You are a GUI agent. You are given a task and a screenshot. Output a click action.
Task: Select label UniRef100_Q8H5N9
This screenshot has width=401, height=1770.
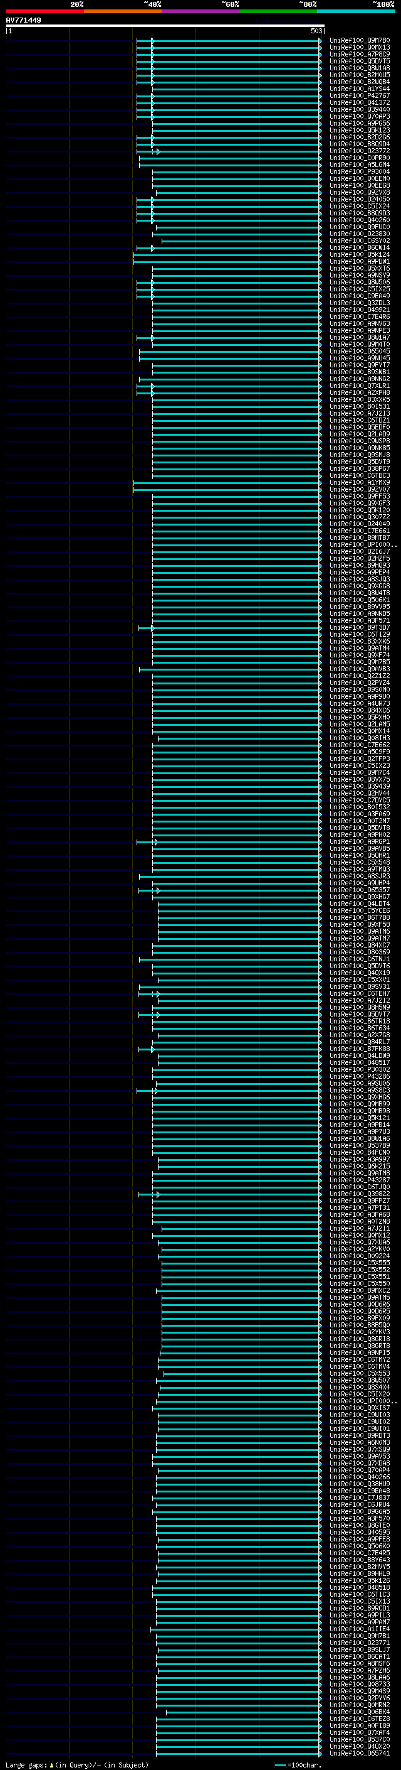click(x=359, y=1007)
